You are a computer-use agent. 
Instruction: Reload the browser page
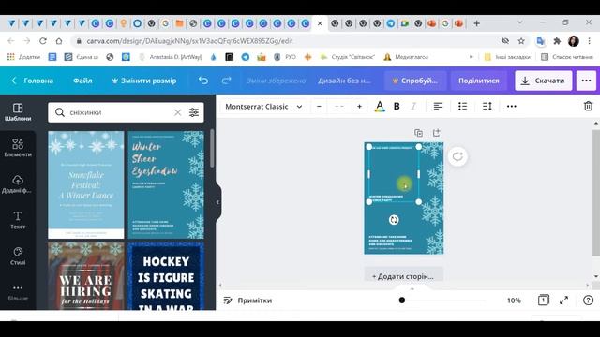tap(43, 41)
